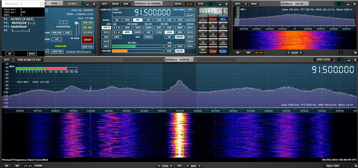Click the Enter keypad button
The height and width of the screenshot is (168, 358).
(223, 50)
